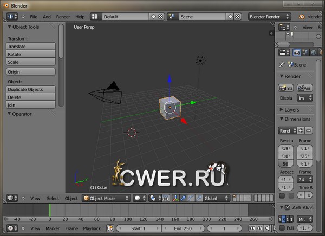Viewport: 325px width, 236px height.
Task: Open the Add menu
Action: pos(47,17)
